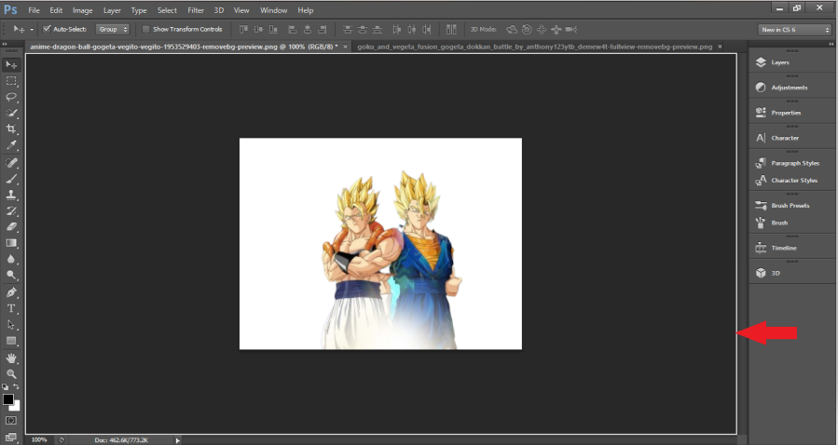Screen dimensions: 838x445
Task: Select the Rectangular Marquee tool
Action: pyautogui.click(x=11, y=81)
